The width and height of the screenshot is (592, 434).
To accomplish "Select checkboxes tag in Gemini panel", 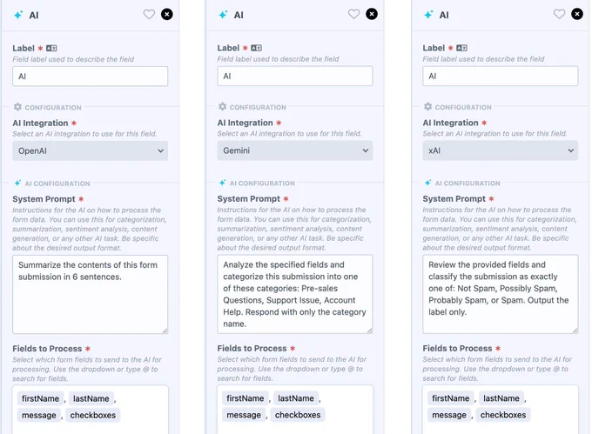I will tap(298, 415).
